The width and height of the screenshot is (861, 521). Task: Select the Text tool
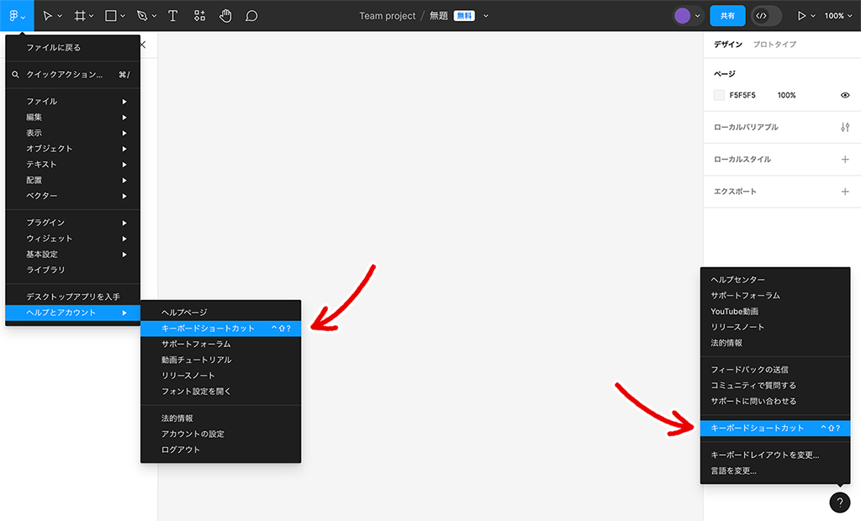[x=172, y=16]
